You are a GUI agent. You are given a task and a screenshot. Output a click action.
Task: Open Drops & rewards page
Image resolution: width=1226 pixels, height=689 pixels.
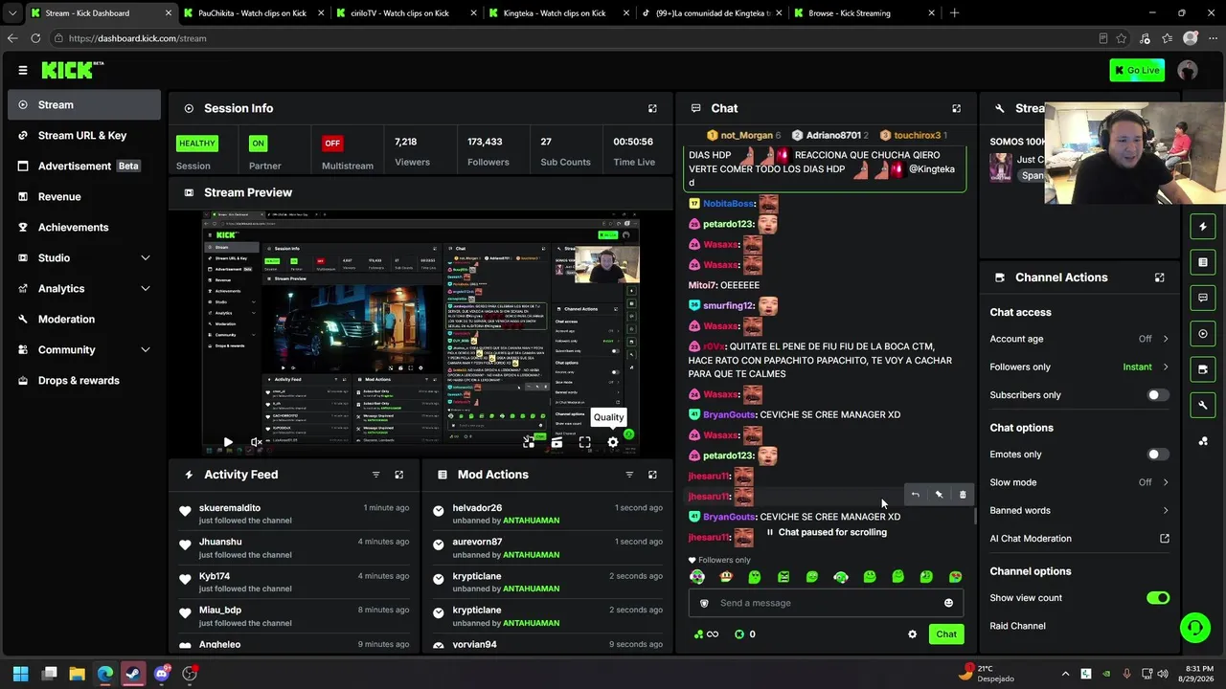(x=84, y=381)
